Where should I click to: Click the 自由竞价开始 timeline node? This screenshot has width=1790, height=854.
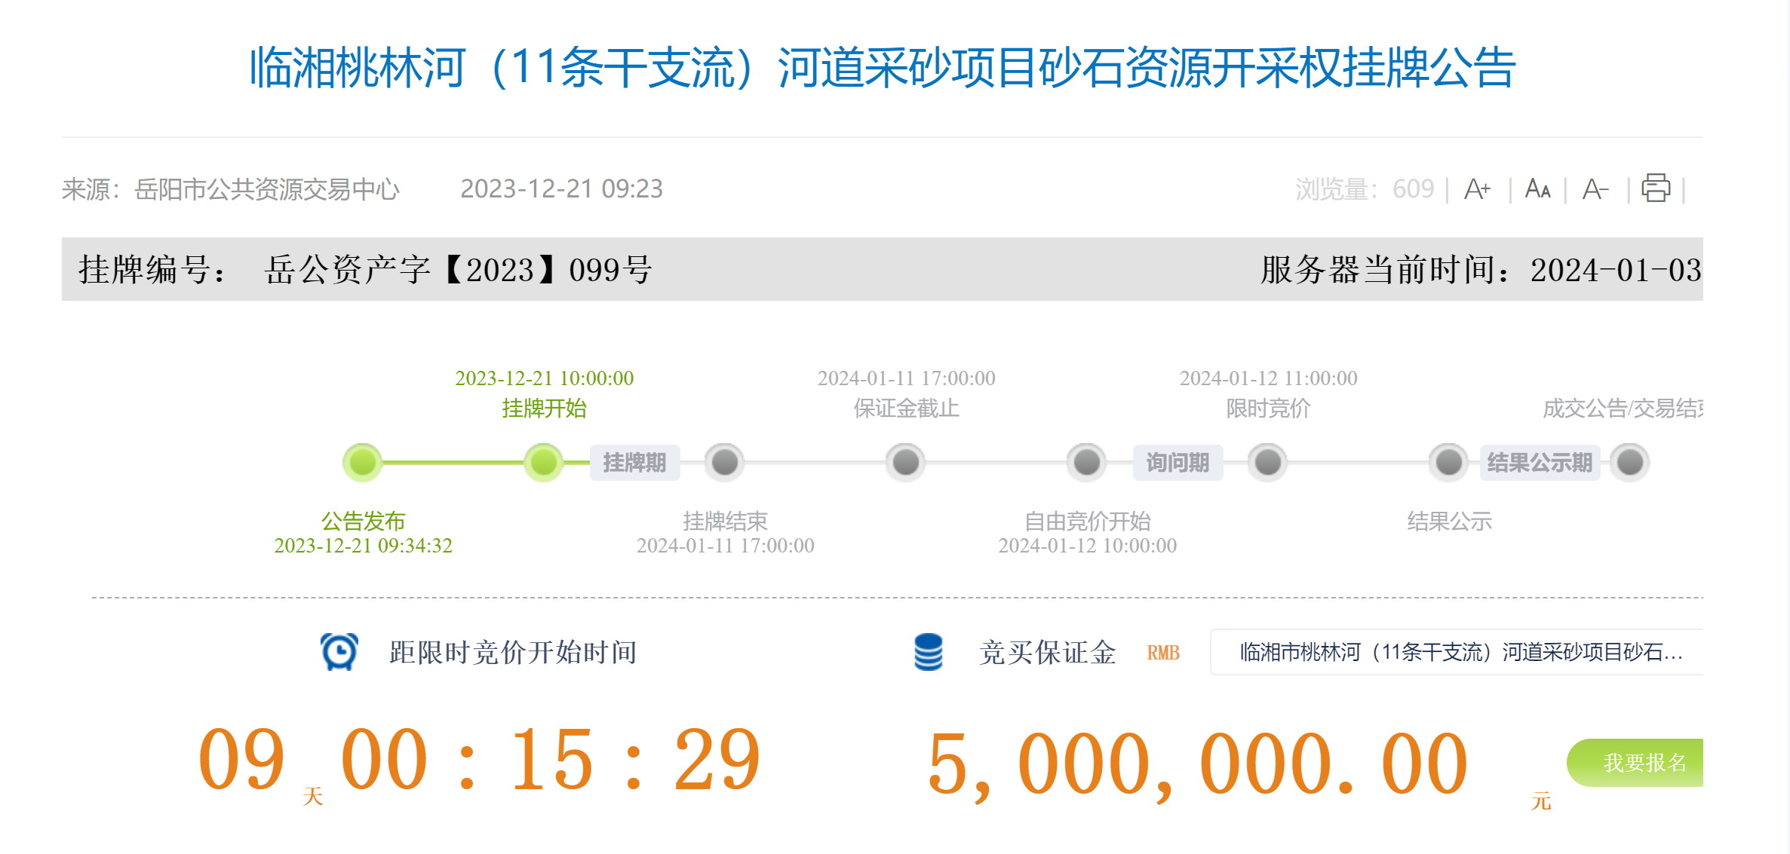coord(1087,462)
